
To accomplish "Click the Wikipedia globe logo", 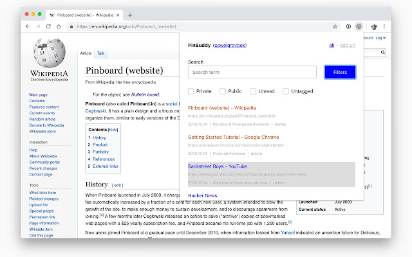I will tap(49, 53).
